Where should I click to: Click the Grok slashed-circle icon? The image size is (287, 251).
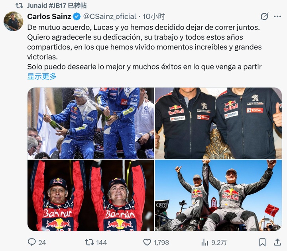(x=264, y=16)
